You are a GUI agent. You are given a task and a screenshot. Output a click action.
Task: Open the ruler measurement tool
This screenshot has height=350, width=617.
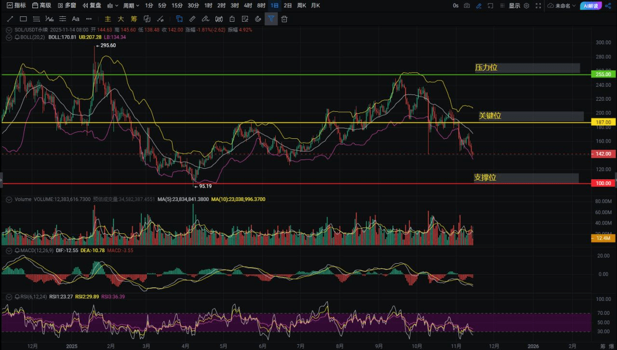point(192,19)
